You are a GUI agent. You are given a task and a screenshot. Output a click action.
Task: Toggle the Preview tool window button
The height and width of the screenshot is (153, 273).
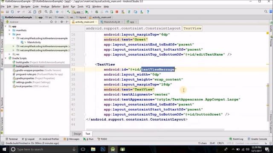271,41
